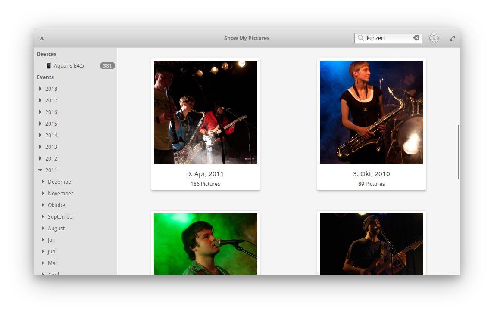
Task: Open the August month in sidebar
Action: (56, 228)
